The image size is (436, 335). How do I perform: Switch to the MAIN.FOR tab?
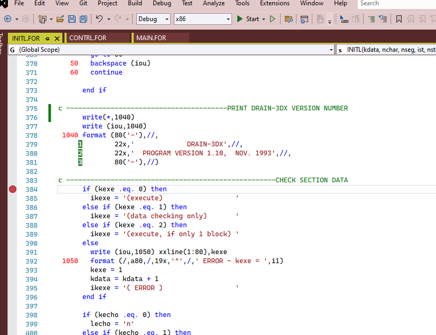pyautogui.click(x=151, y=38)
